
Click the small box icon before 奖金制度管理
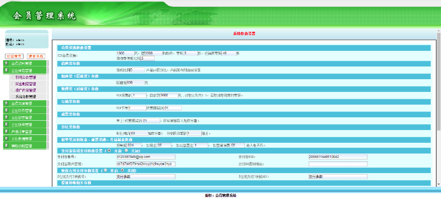point(13,84)
